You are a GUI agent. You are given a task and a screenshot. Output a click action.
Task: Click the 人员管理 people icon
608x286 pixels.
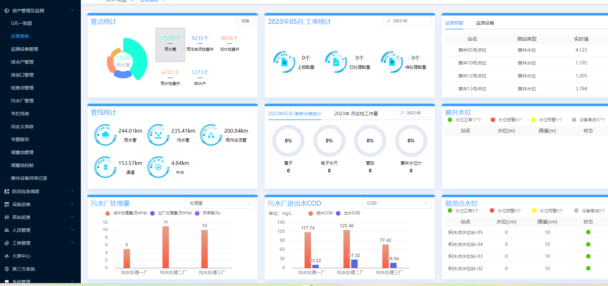pos(7,230)
